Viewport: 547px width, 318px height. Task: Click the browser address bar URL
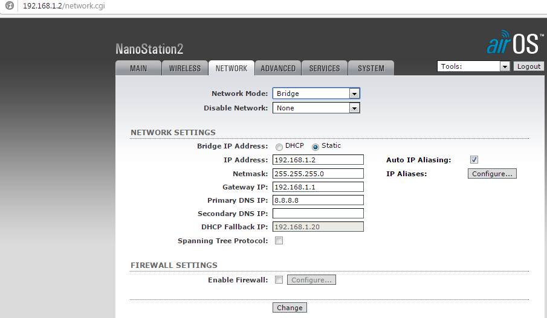(x=64, y=6)
